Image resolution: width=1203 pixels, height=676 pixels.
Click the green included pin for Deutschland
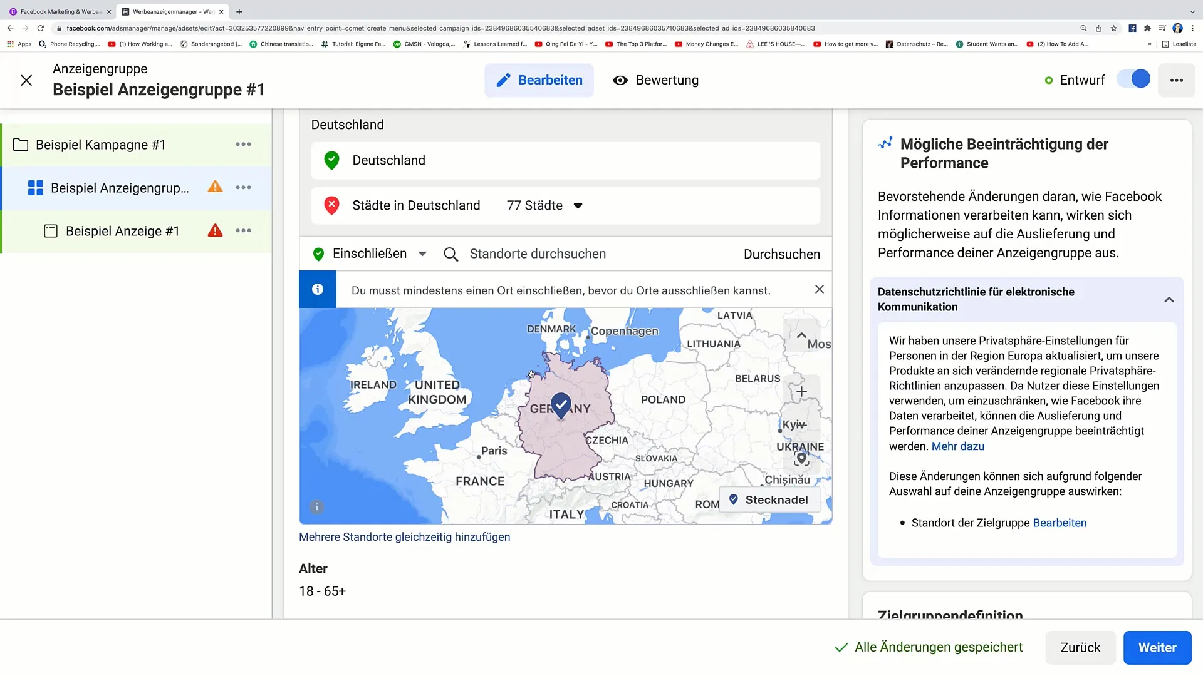331,160
